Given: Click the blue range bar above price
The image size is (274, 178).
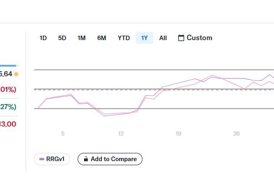Looking at the screenshot, I should pyautogui.click(x=8, y=66).
